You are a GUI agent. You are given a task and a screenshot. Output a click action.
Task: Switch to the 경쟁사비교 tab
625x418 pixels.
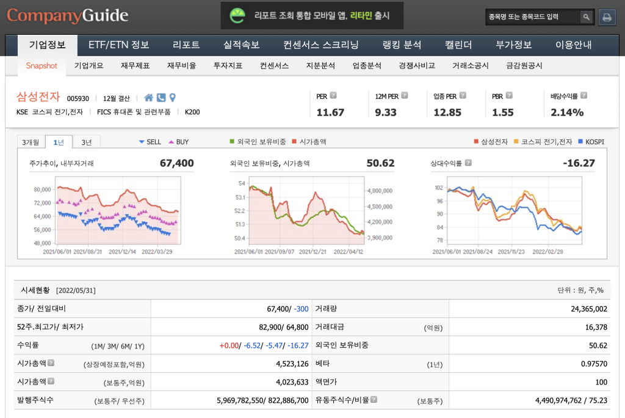click(x=416, y=66)
